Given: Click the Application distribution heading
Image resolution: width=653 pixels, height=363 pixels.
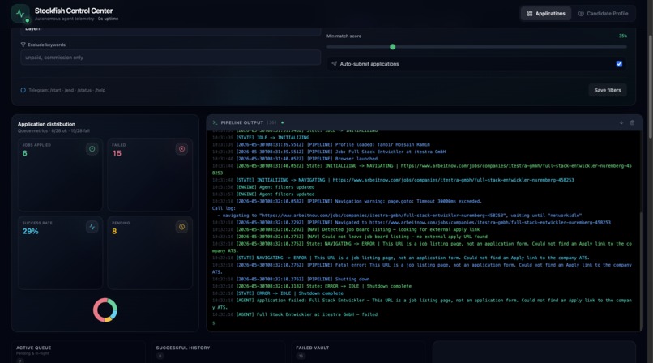Looking at the screenshot, I should pyautogui.click(x=46, y=124).
